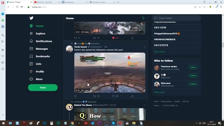
Task: Share icon on the 616 views tweet
Action: (x=132, y=38)
